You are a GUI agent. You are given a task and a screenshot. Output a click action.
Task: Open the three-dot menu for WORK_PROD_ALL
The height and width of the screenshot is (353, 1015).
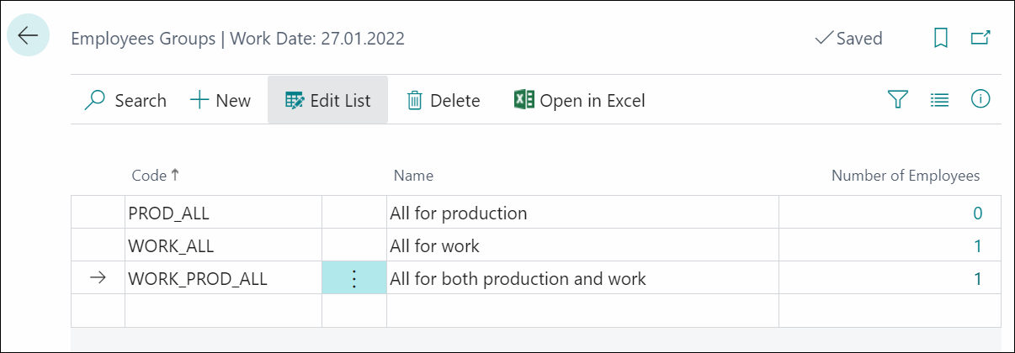point(354,279)
